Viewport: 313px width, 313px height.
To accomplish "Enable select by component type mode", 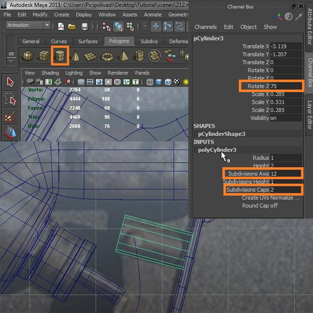I will coord(130,27).
